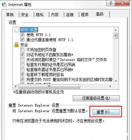The height and width of the screenshot is (140, 132).
Task: Click the 安全 padlock icon in list
Action: pyautogui.click(x=17, y=45)
